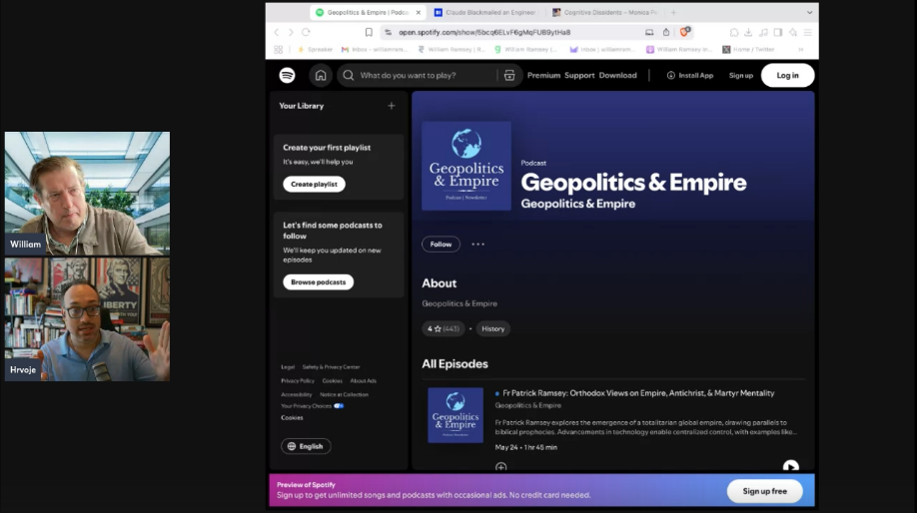Click Notice at Collection link
The height and width of the screenshot is (513, 917).
tap(344, 394)
